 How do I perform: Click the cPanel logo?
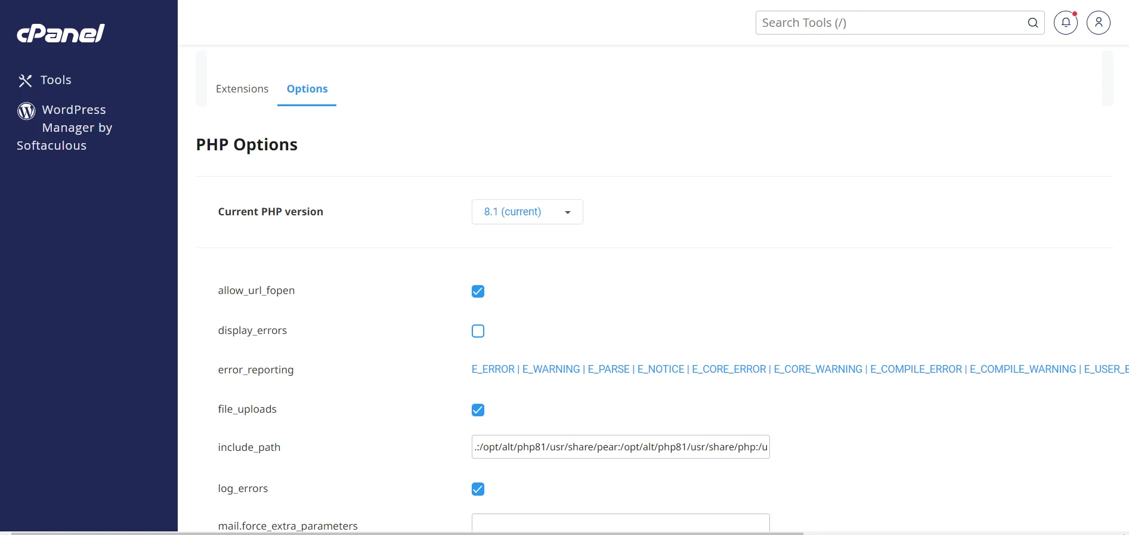click(61, 33)
